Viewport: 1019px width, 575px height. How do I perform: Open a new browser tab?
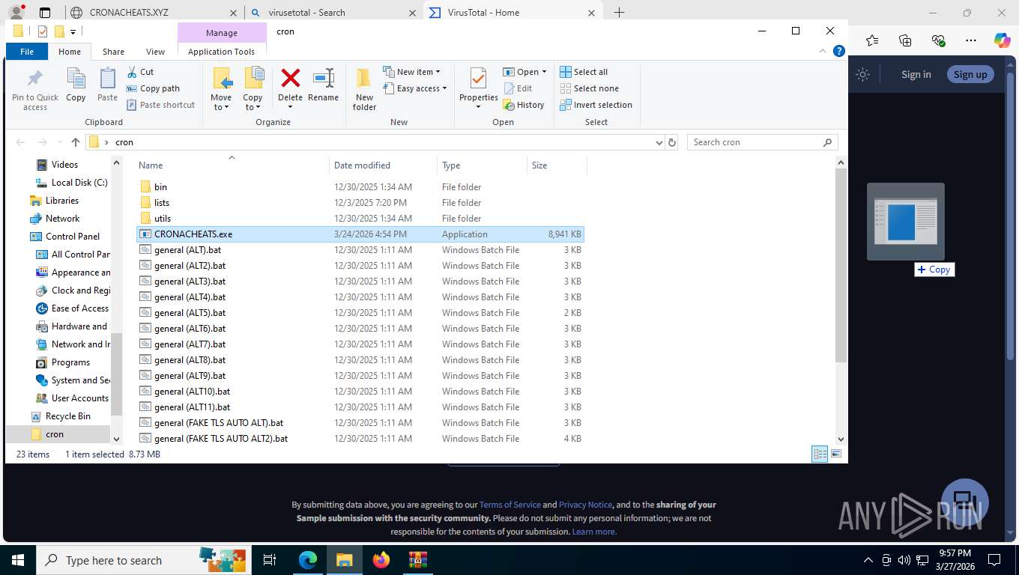tap(619, 13)
